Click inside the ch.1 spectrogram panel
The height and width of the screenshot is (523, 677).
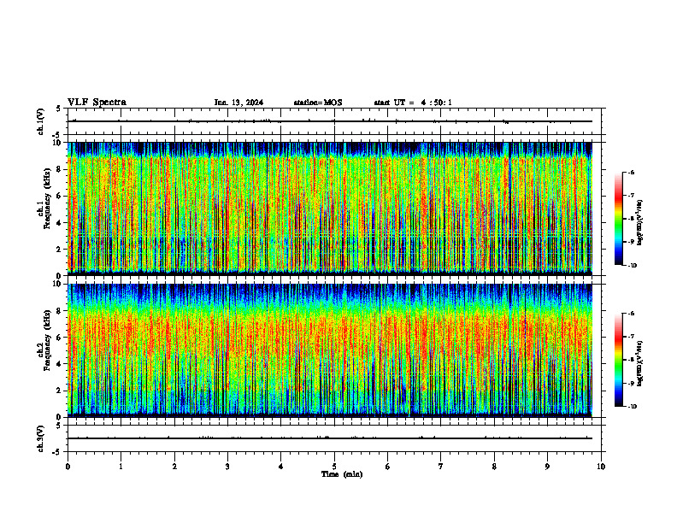[x=330, y=209]
